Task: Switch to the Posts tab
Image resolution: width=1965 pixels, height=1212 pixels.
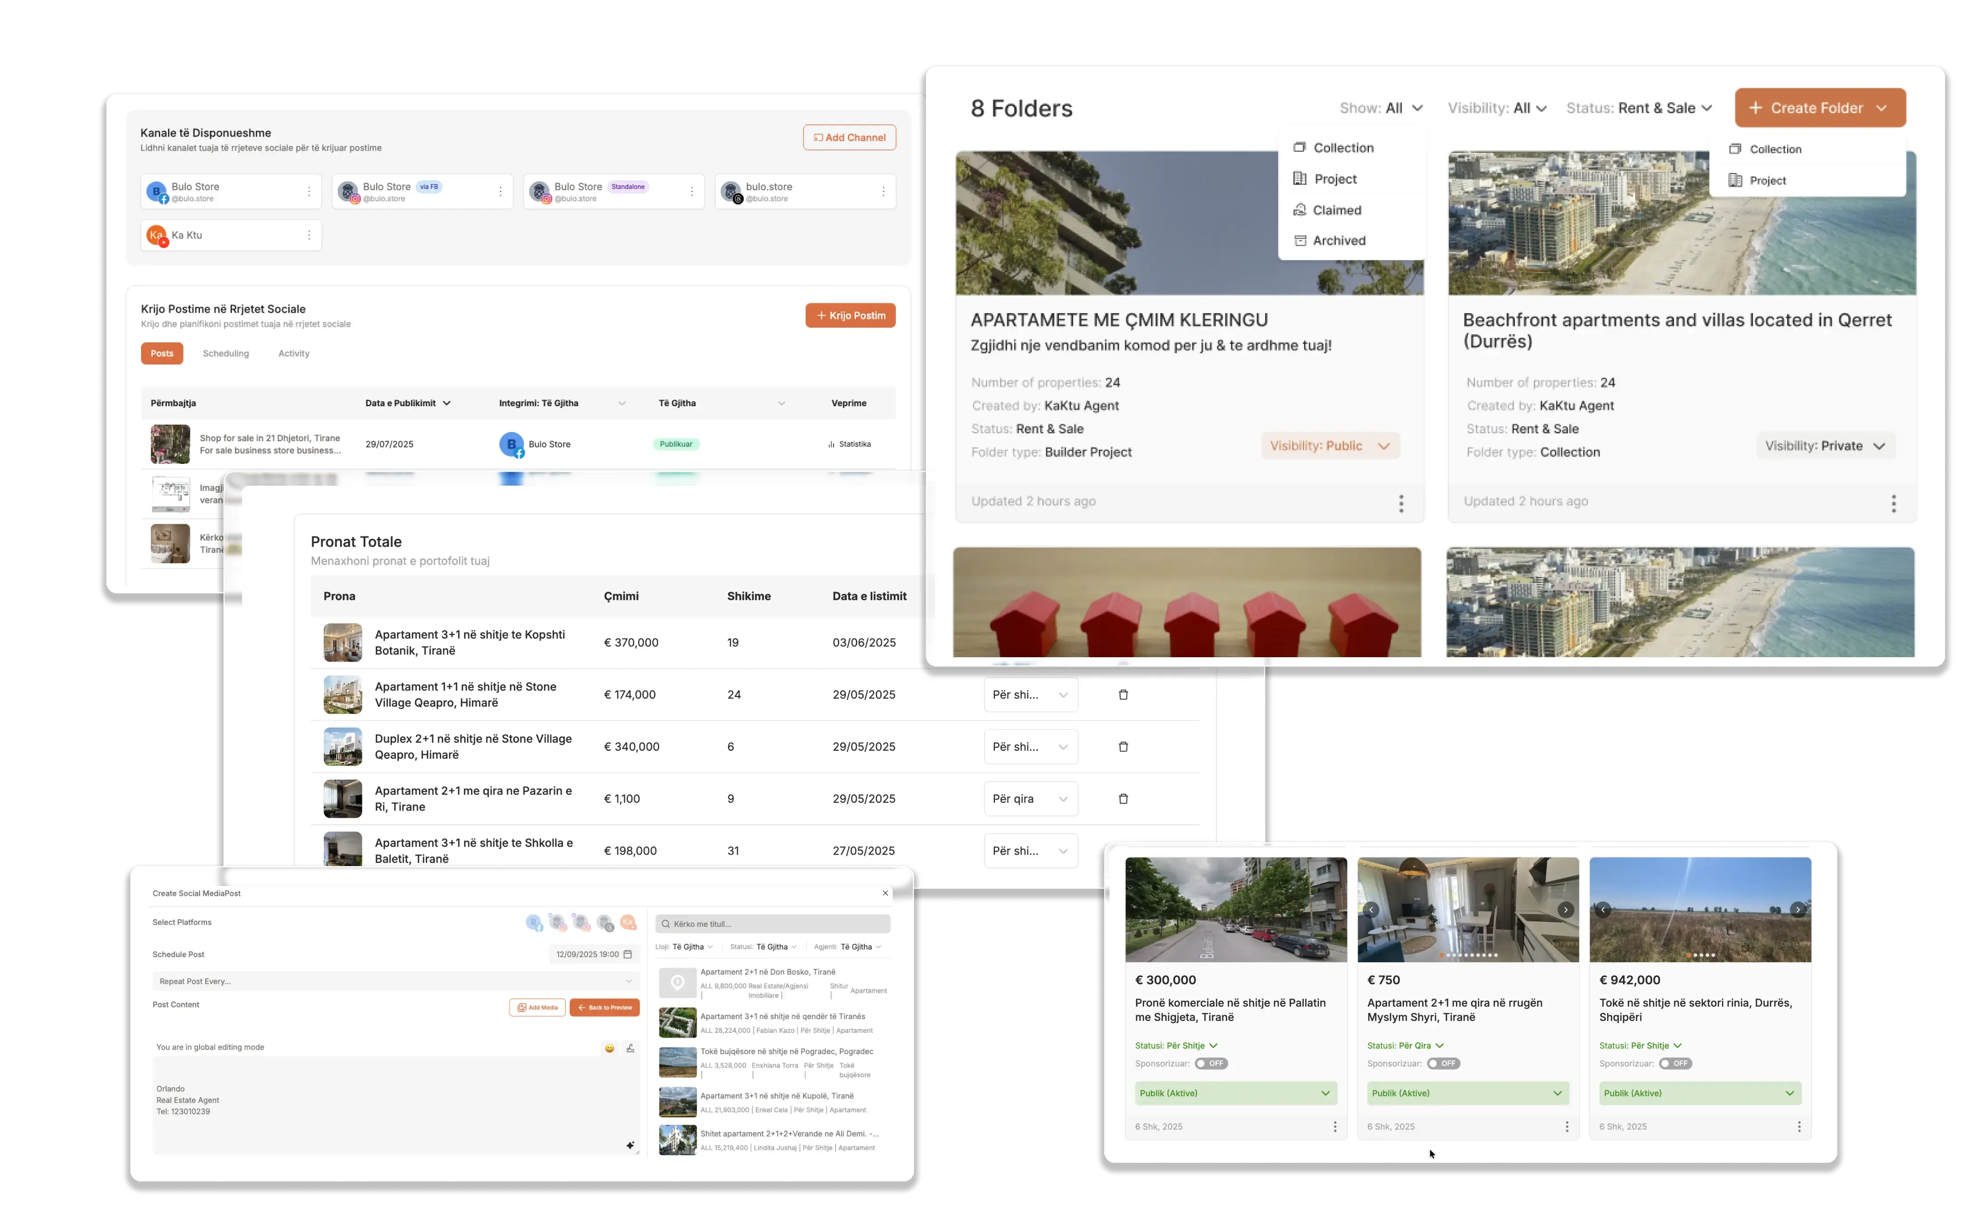Action: (x=162, y=353)
